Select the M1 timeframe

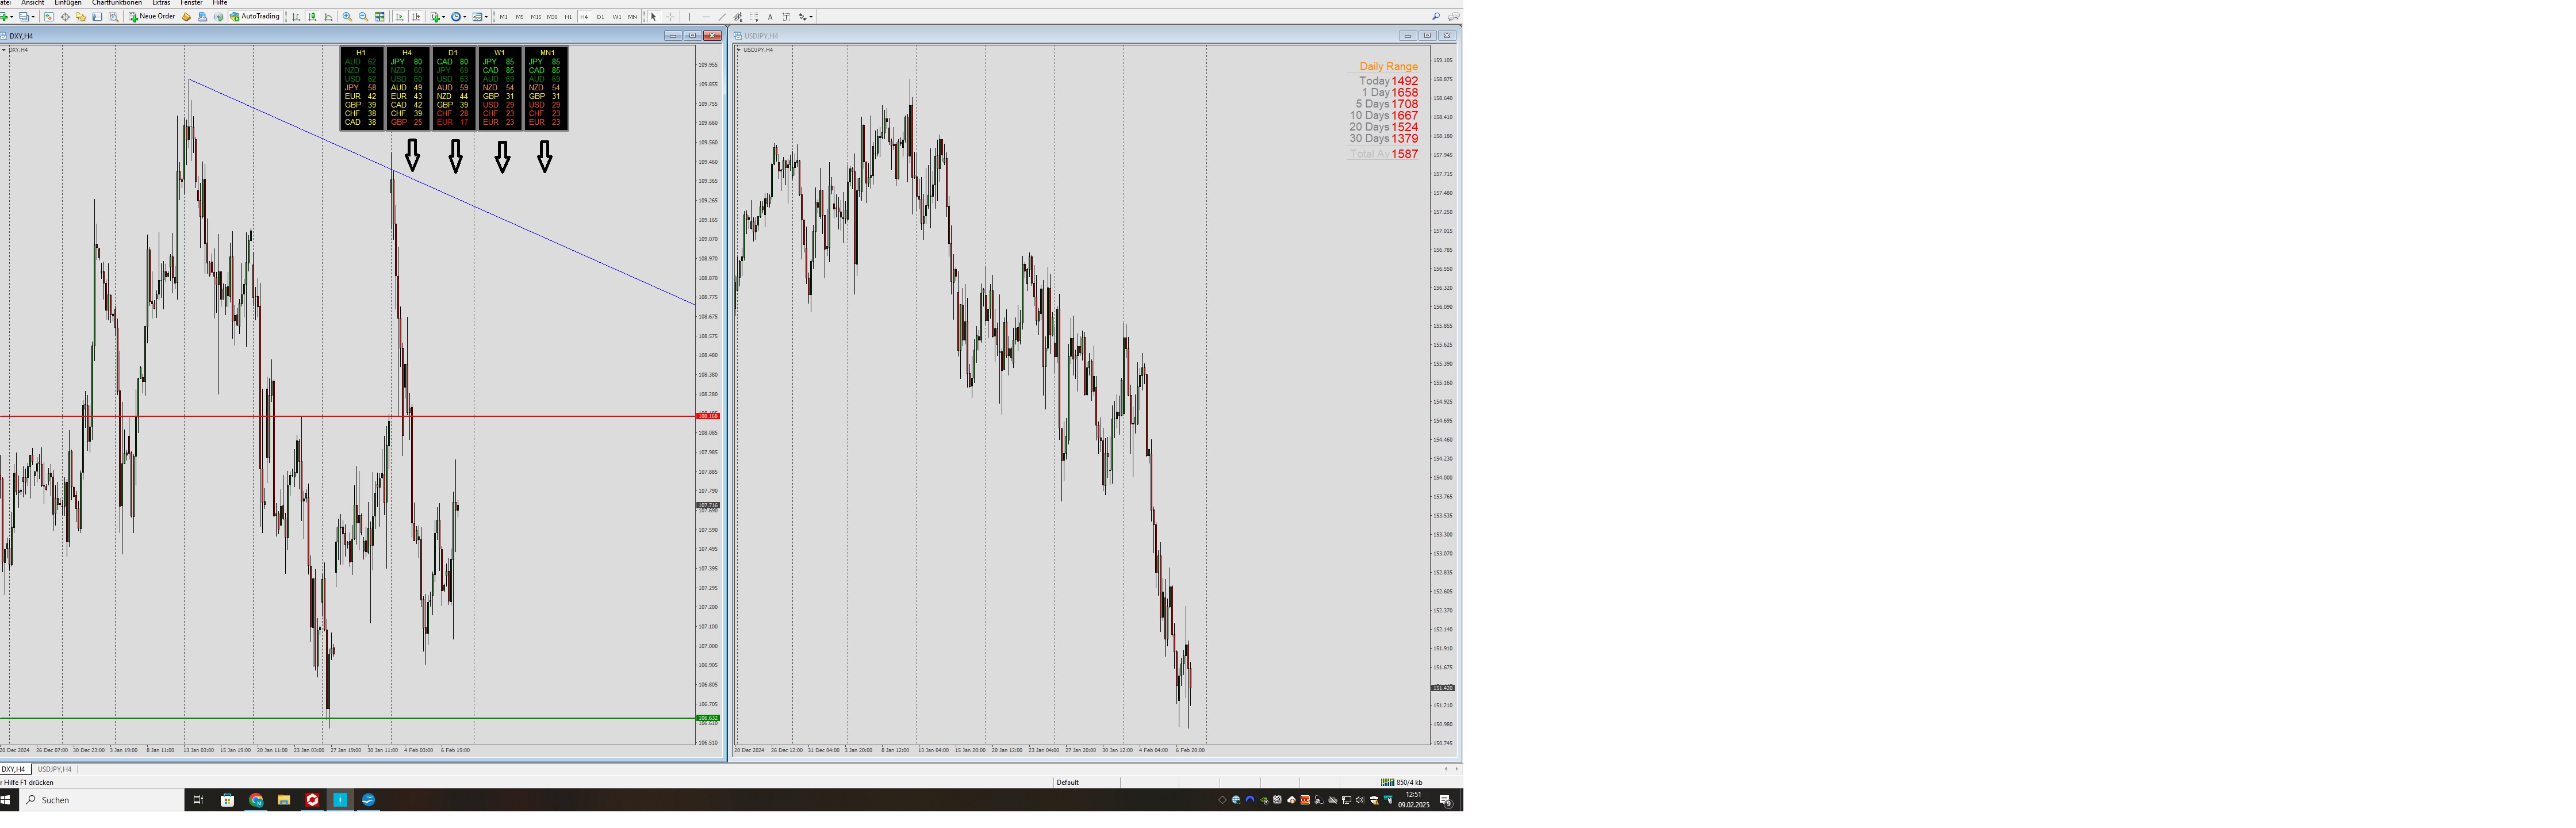[x=504, y=17]
